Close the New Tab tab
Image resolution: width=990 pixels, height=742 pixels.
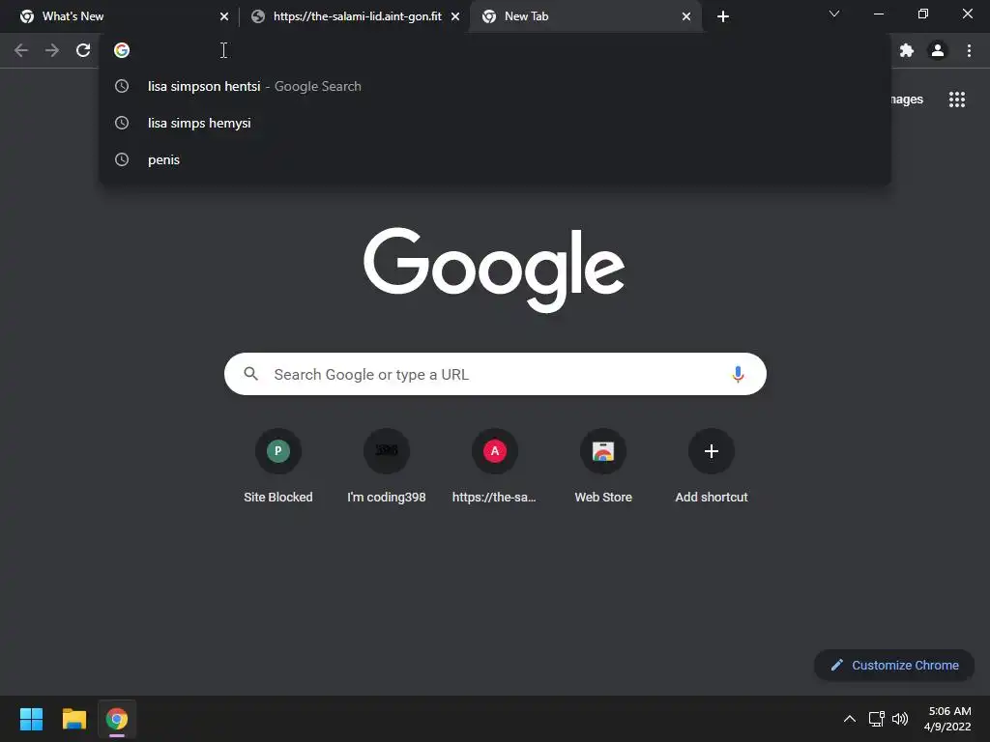click(686, 16)
